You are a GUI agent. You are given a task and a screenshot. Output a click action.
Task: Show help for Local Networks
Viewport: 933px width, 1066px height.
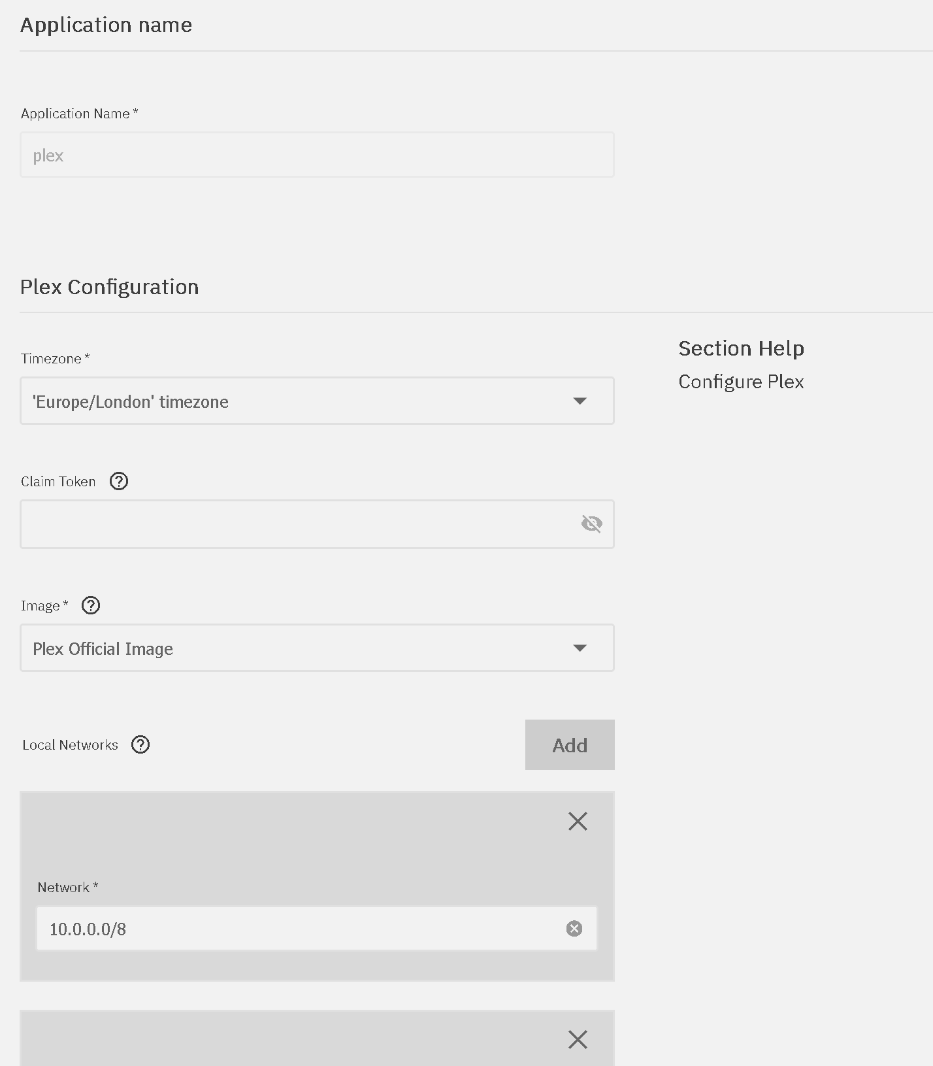[140, 744]
